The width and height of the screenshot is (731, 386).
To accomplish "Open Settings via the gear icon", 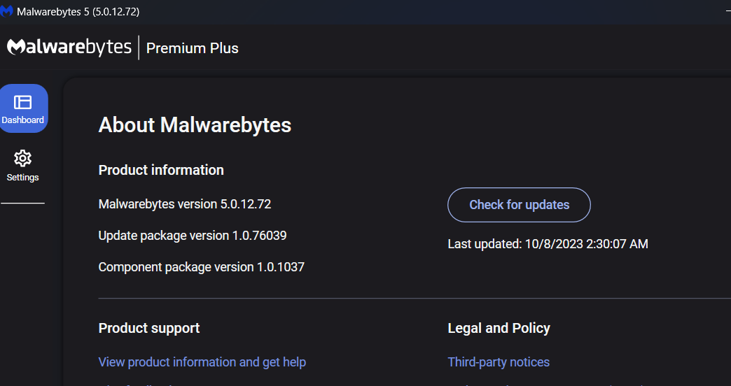I will [x=22, y=159].
